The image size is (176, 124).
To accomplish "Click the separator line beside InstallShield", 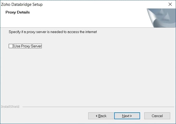I will pyautogui.click(x=98, y=107).
